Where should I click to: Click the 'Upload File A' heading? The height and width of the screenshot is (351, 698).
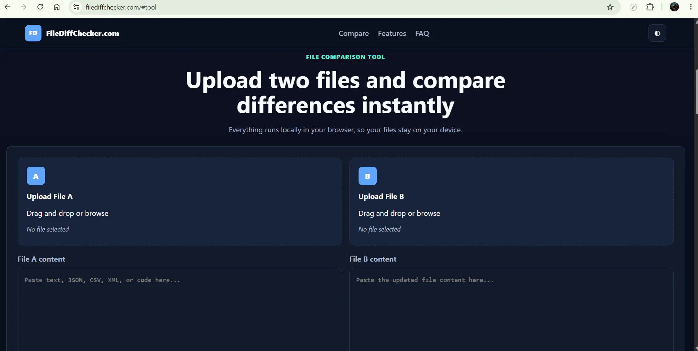tap(50, 196)
